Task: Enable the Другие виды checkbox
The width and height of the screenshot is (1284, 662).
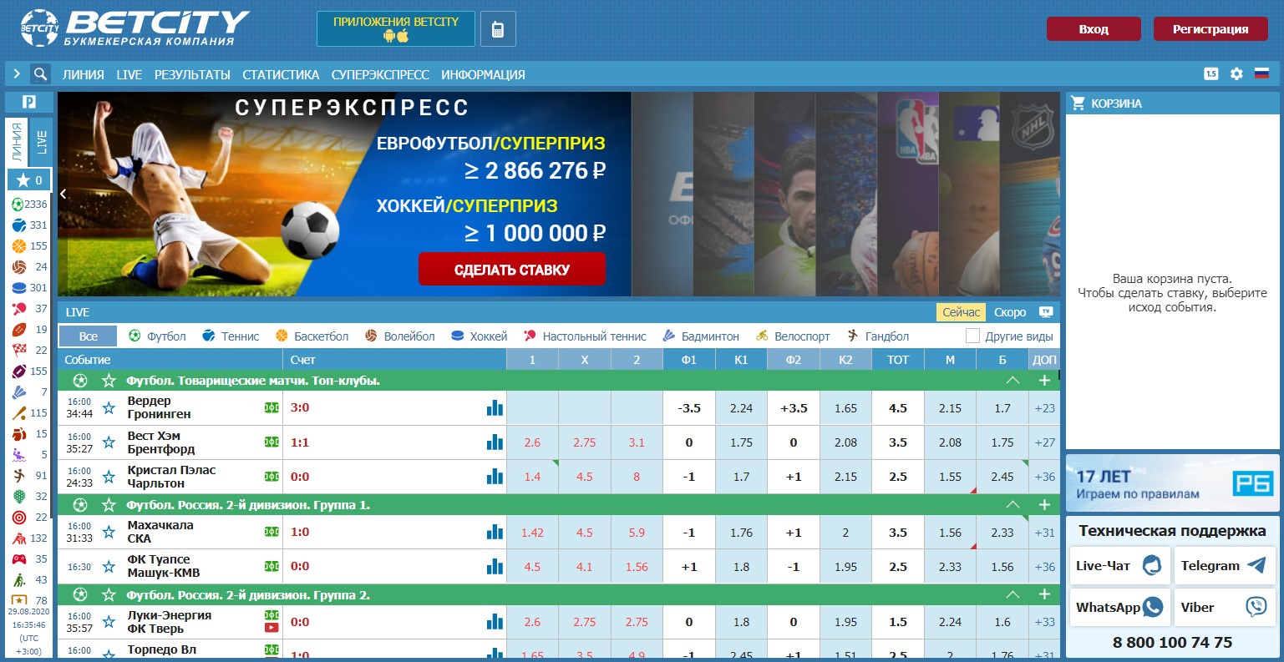Action: (972, 336)
